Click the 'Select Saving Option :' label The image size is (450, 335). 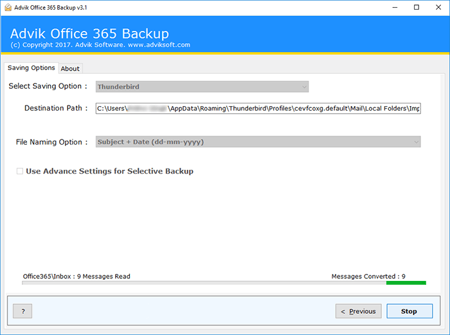point(48,86)
